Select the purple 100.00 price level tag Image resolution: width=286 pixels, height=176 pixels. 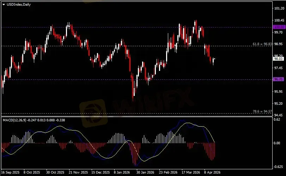coord(278,27)
